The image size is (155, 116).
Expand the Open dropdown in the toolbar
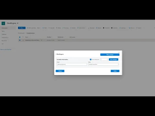pyautogui.click(x=39, y=28)
